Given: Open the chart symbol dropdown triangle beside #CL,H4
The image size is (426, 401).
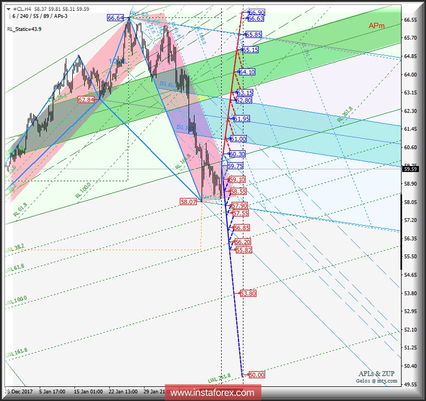Looking at the screenshot, I should [x=9, y=9].
